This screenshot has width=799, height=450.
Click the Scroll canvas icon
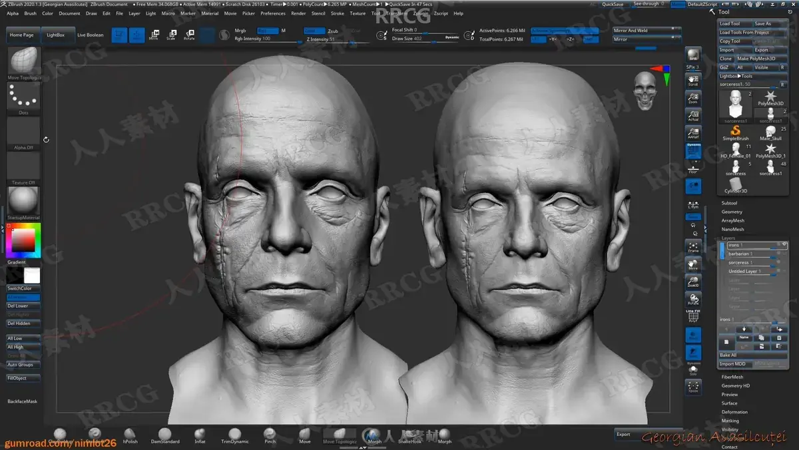(693, 81)
